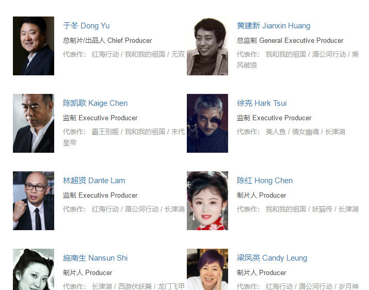This screenshot has height=290, width=369.
Task: Select Jianxin Huang's black-and-white portrait
Action: coord(207,46)
